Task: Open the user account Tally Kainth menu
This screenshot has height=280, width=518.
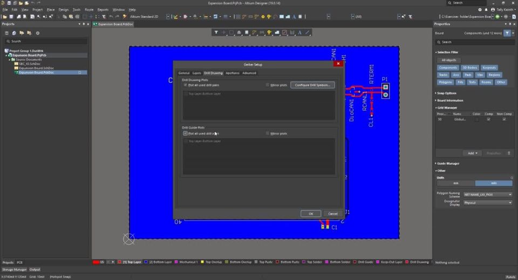Action: click(x=503, y=10)
